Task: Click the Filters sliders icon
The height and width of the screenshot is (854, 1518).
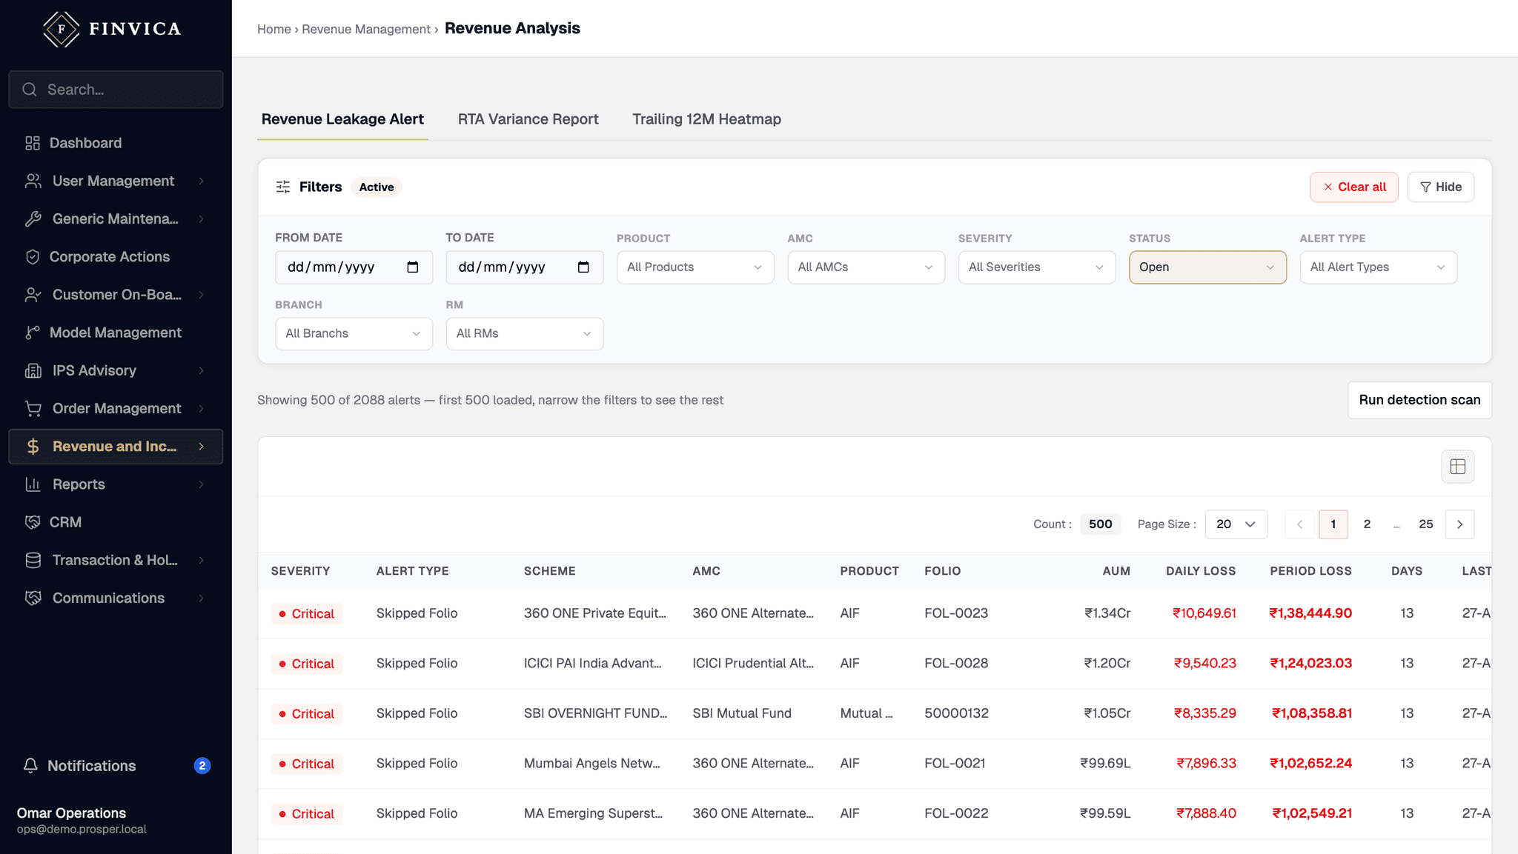Action: pyautogui.click(x=283, y=187)
